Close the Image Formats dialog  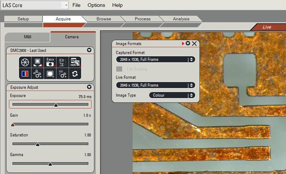(194, 43)
